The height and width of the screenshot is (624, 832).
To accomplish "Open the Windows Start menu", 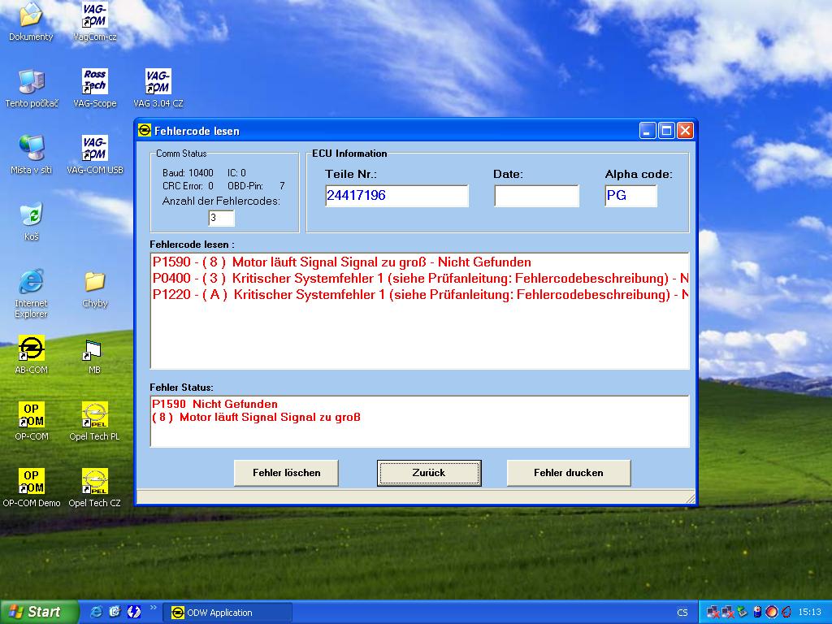I will point(39,612).
